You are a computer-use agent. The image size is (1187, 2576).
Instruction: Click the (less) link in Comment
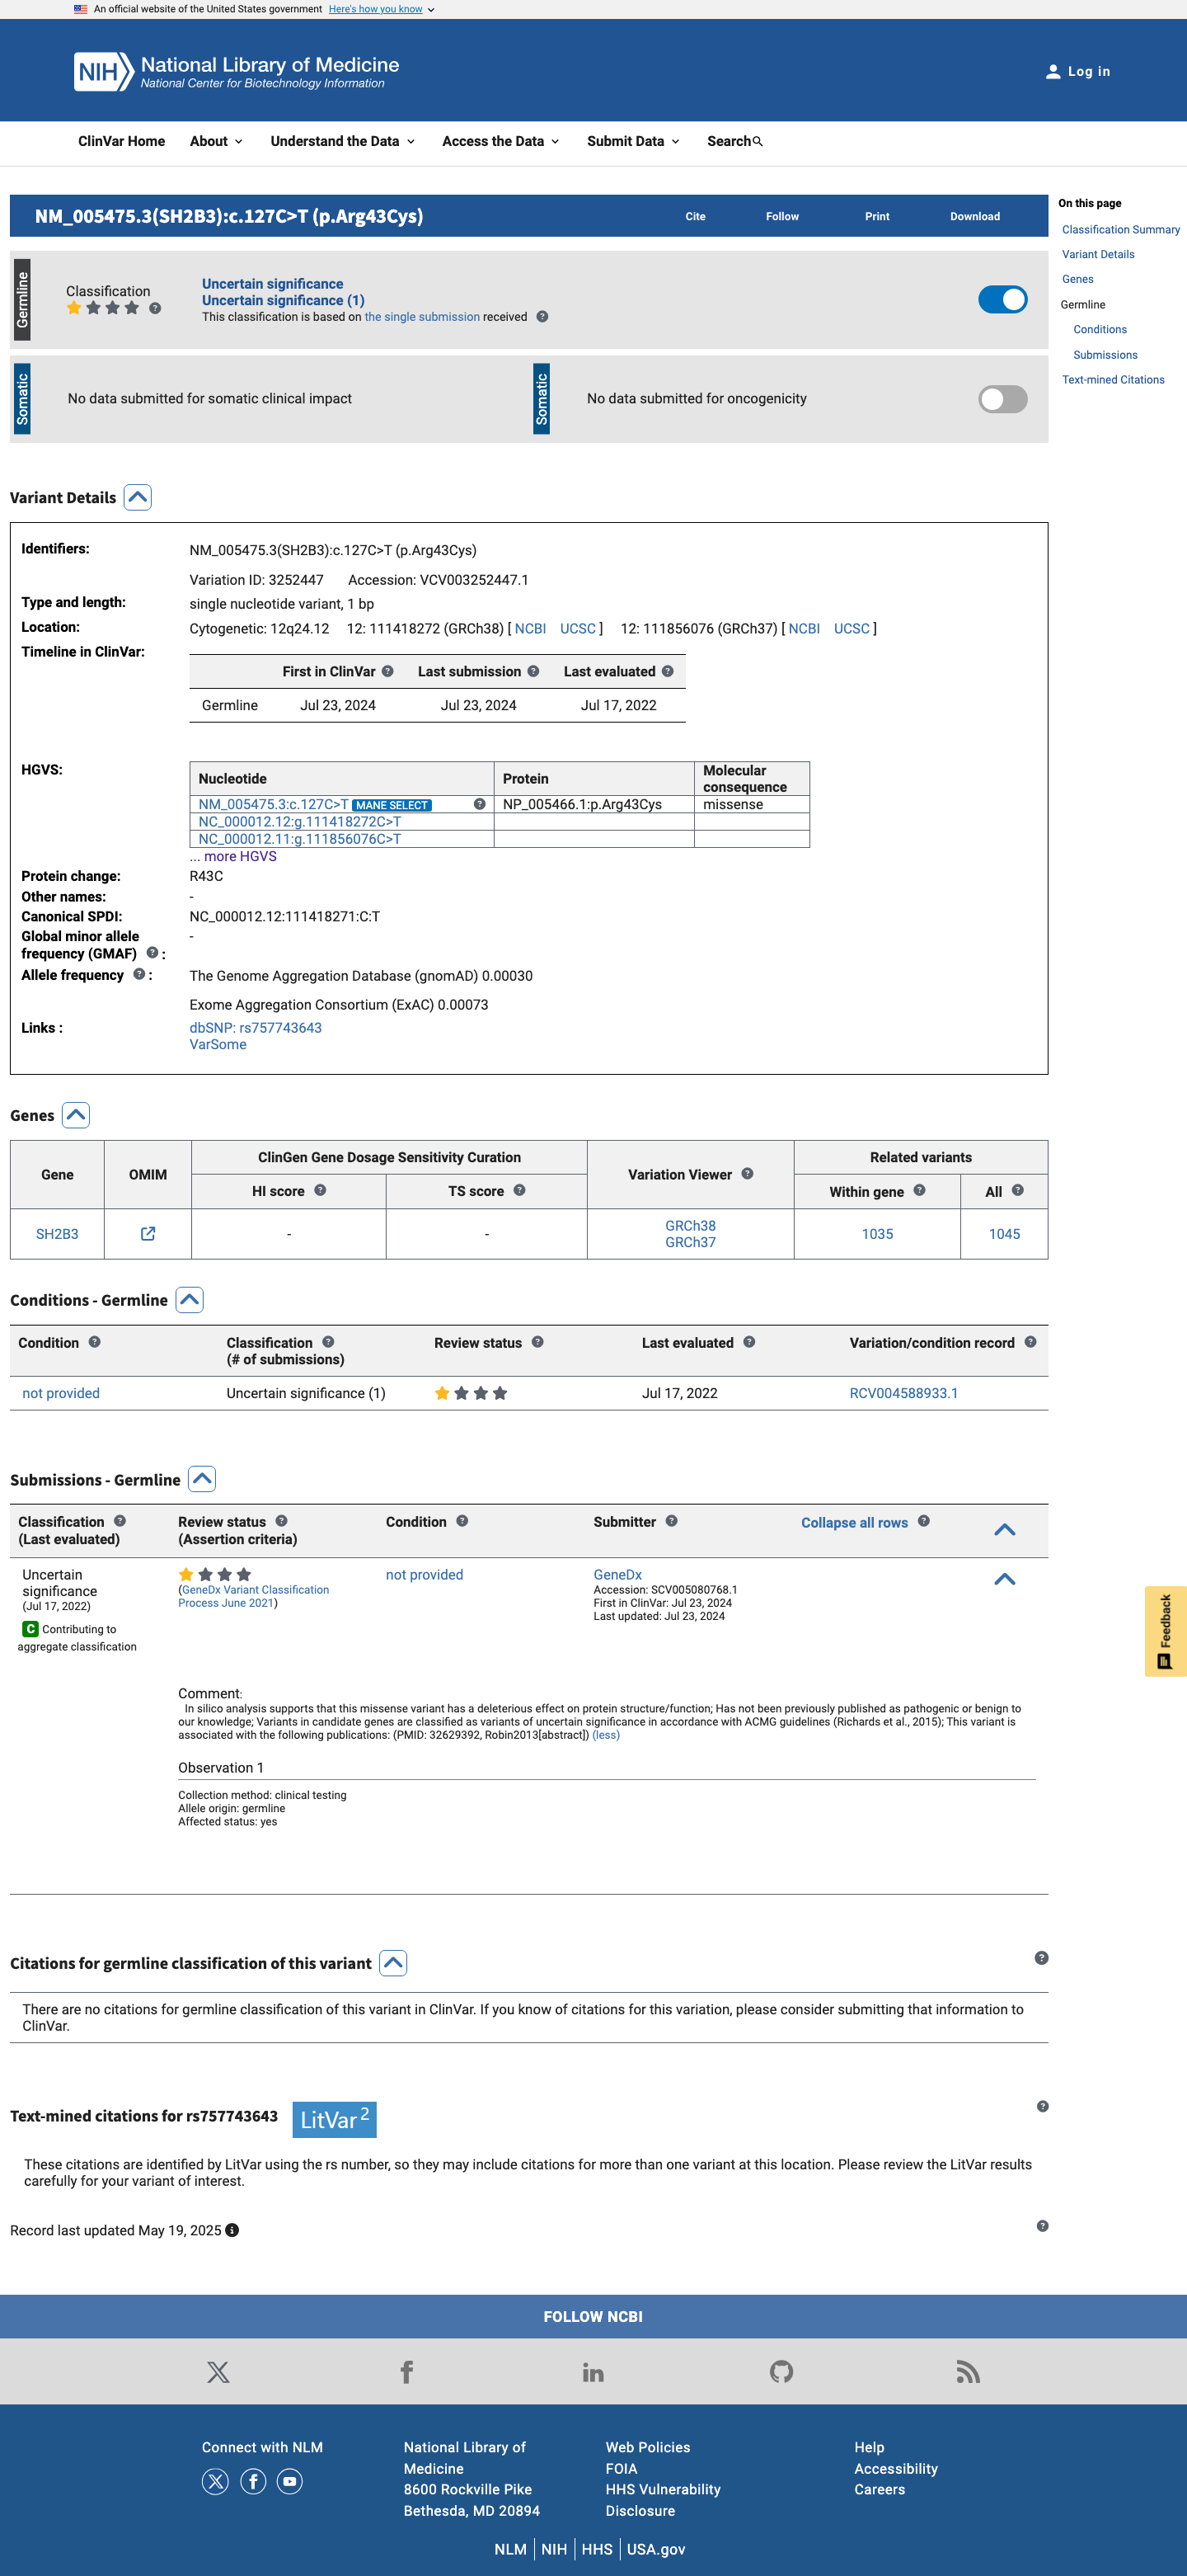(x=606, y=1735)
